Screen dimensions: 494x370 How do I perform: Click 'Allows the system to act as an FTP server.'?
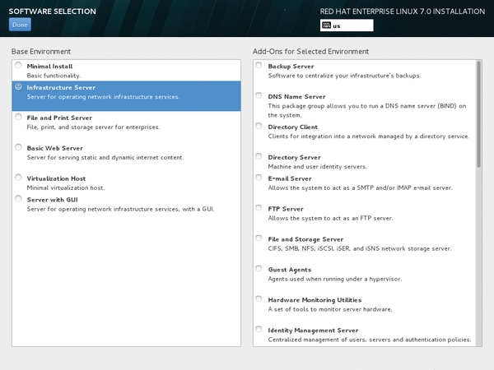coord(330,218)
